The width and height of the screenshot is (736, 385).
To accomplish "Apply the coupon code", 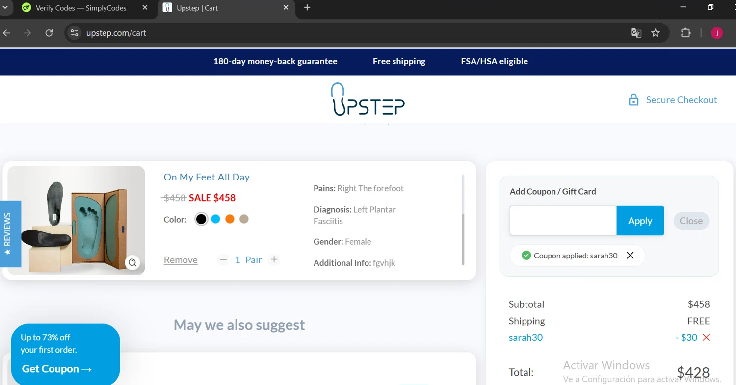I will [640, 221].
